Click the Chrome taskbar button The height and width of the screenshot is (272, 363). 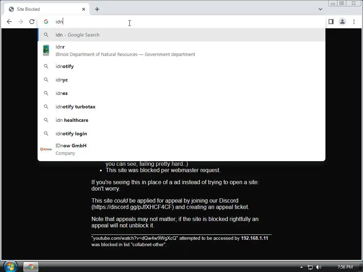click(31, 267)
